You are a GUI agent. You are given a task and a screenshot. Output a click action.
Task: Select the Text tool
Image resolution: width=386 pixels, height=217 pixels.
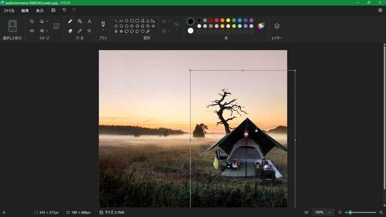[x=89, y=22]
